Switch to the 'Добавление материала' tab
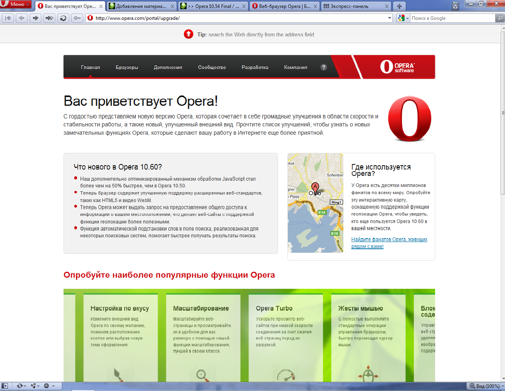Screen dimensions: 505x391 [x=142, y=6]
